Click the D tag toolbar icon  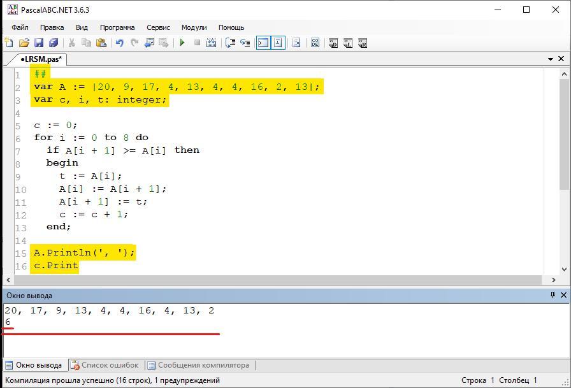point(333,43)
